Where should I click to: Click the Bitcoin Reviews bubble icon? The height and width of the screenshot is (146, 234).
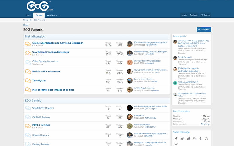pyautogui.click(x=28, y=135)
